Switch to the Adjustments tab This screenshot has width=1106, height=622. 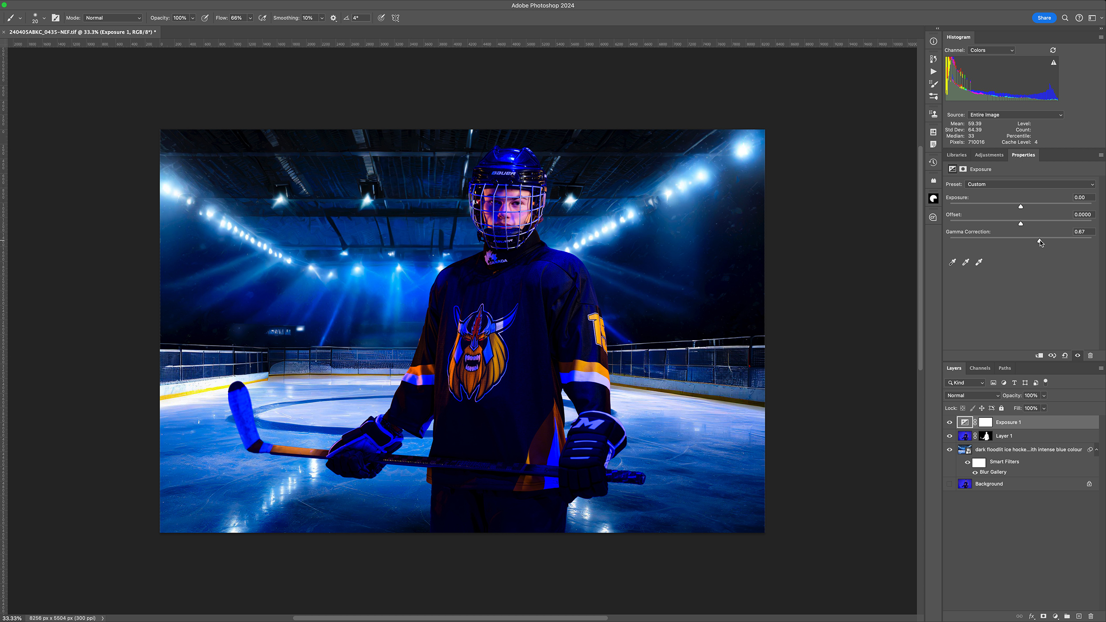[988, 155]
